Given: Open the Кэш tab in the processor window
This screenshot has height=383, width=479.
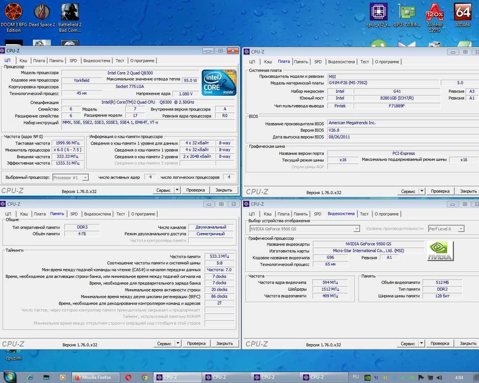Looking at the screenshot, I should coord(23,61).
